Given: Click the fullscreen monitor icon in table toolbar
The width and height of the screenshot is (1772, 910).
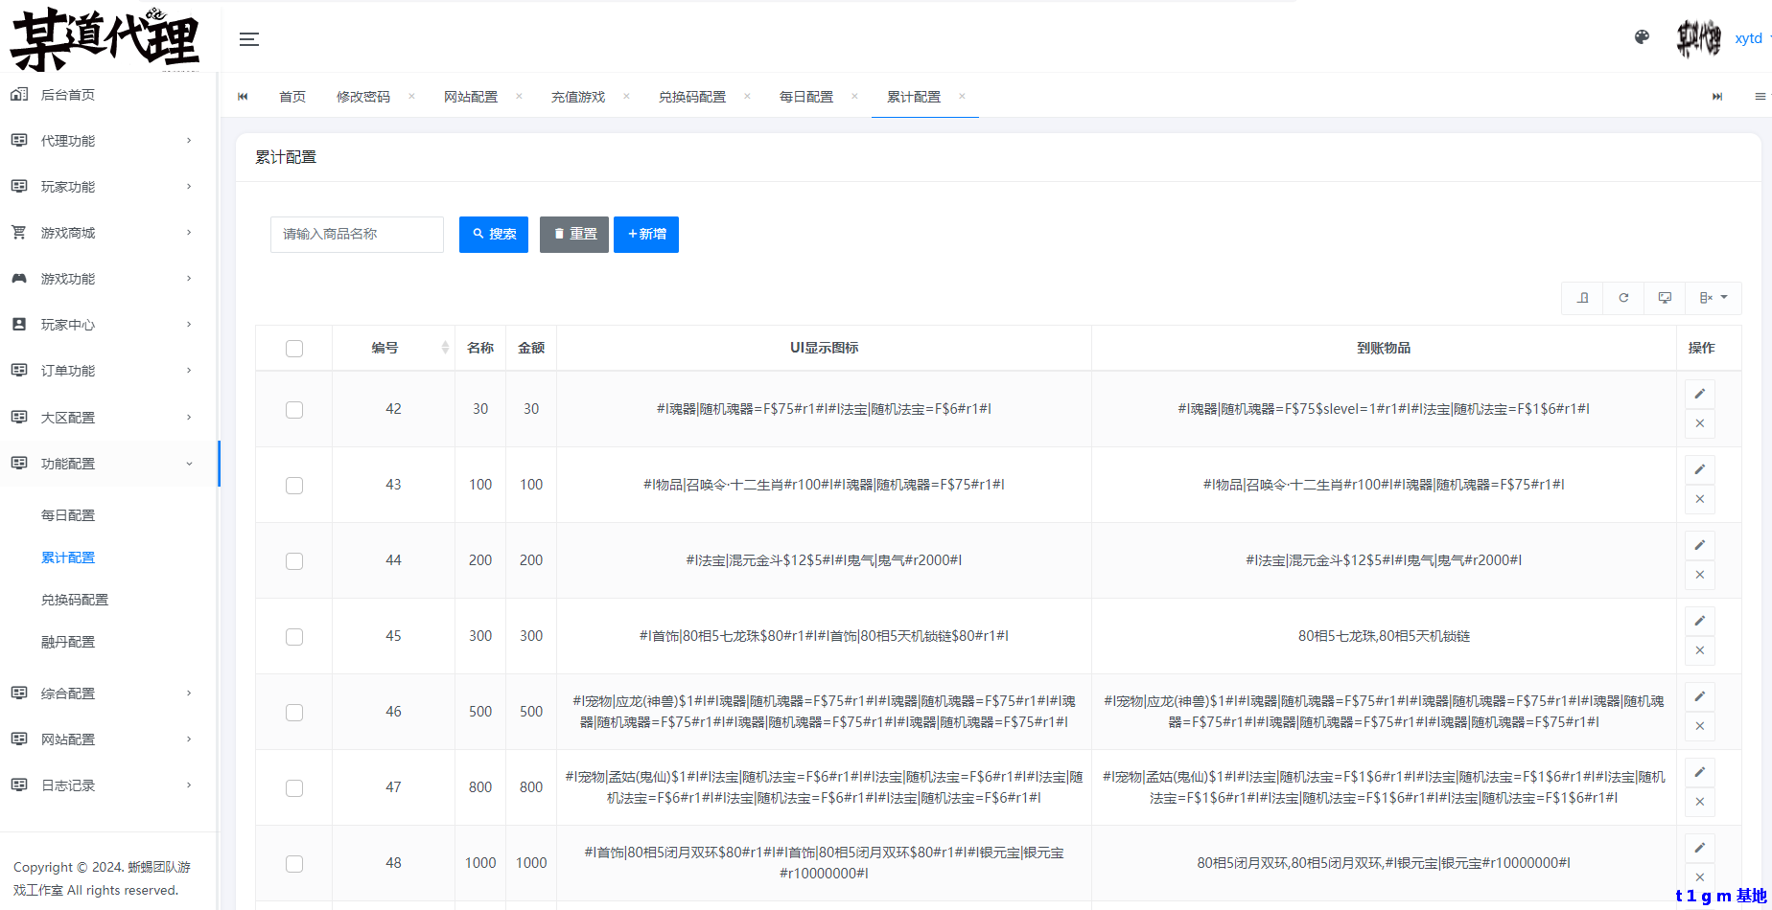Looking at the screenshot, I should [x=1665, y=298].
